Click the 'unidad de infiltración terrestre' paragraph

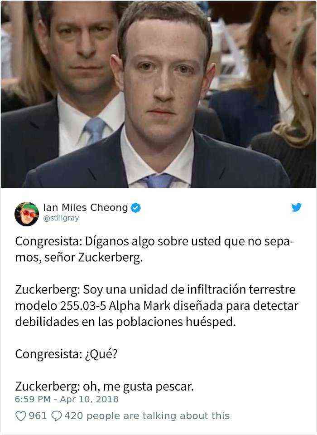157,306
